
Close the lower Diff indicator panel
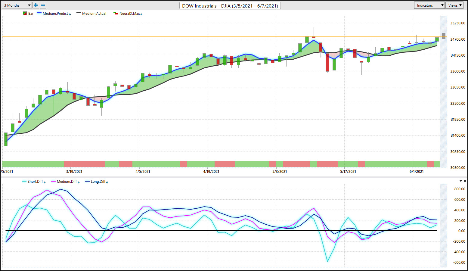pyautogui.click(x=465, y=181)
